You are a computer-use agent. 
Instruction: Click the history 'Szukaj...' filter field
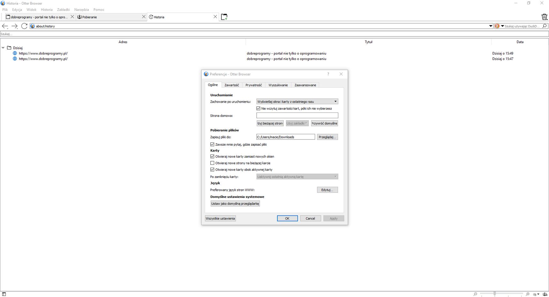[274, 34]
